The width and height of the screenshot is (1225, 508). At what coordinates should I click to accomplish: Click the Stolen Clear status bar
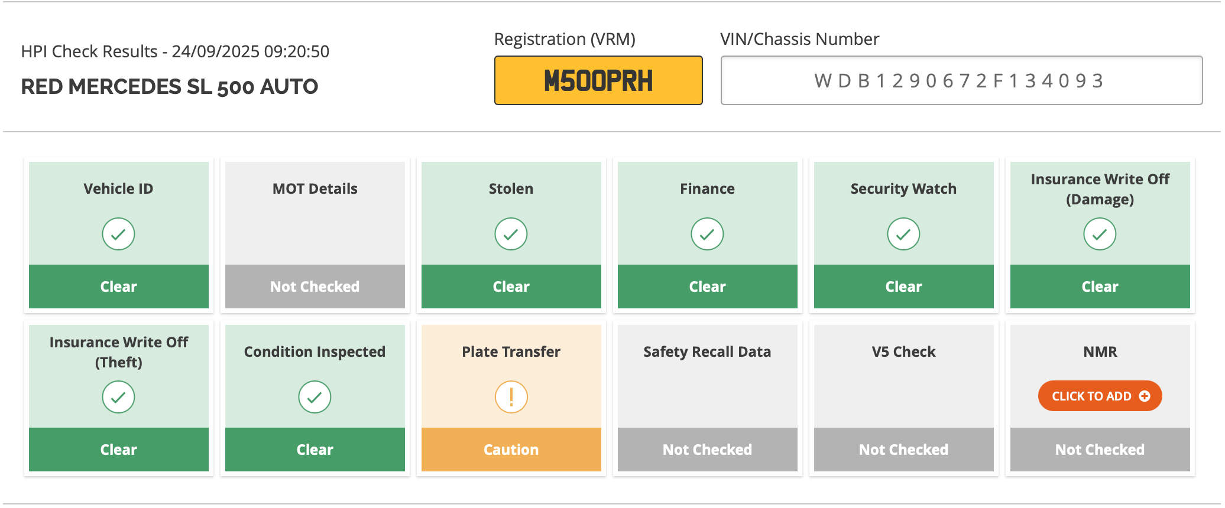[511, 286]
